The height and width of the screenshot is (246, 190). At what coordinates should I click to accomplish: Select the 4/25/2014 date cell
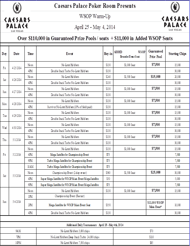click(x=17, y=68)
